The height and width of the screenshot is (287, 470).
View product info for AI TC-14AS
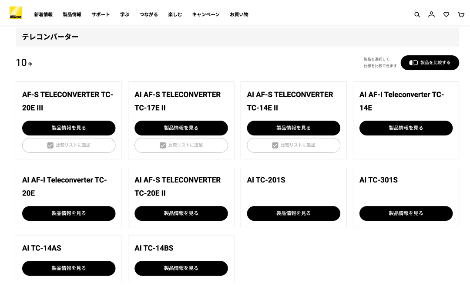point(69,268)
